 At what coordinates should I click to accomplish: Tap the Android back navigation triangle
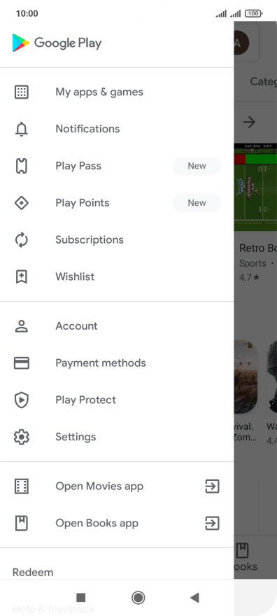[194, 598]
